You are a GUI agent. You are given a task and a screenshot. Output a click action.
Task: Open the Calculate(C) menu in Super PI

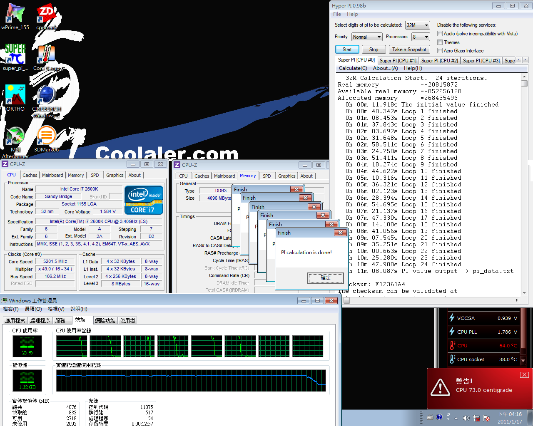(353, 68)
